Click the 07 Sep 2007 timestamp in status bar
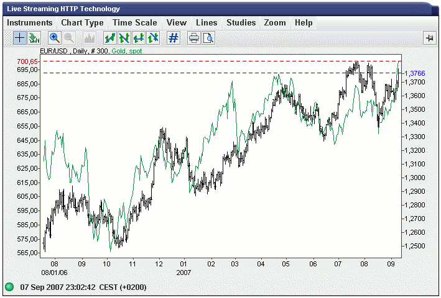The image size is (441, 298). tap(83, 287)
